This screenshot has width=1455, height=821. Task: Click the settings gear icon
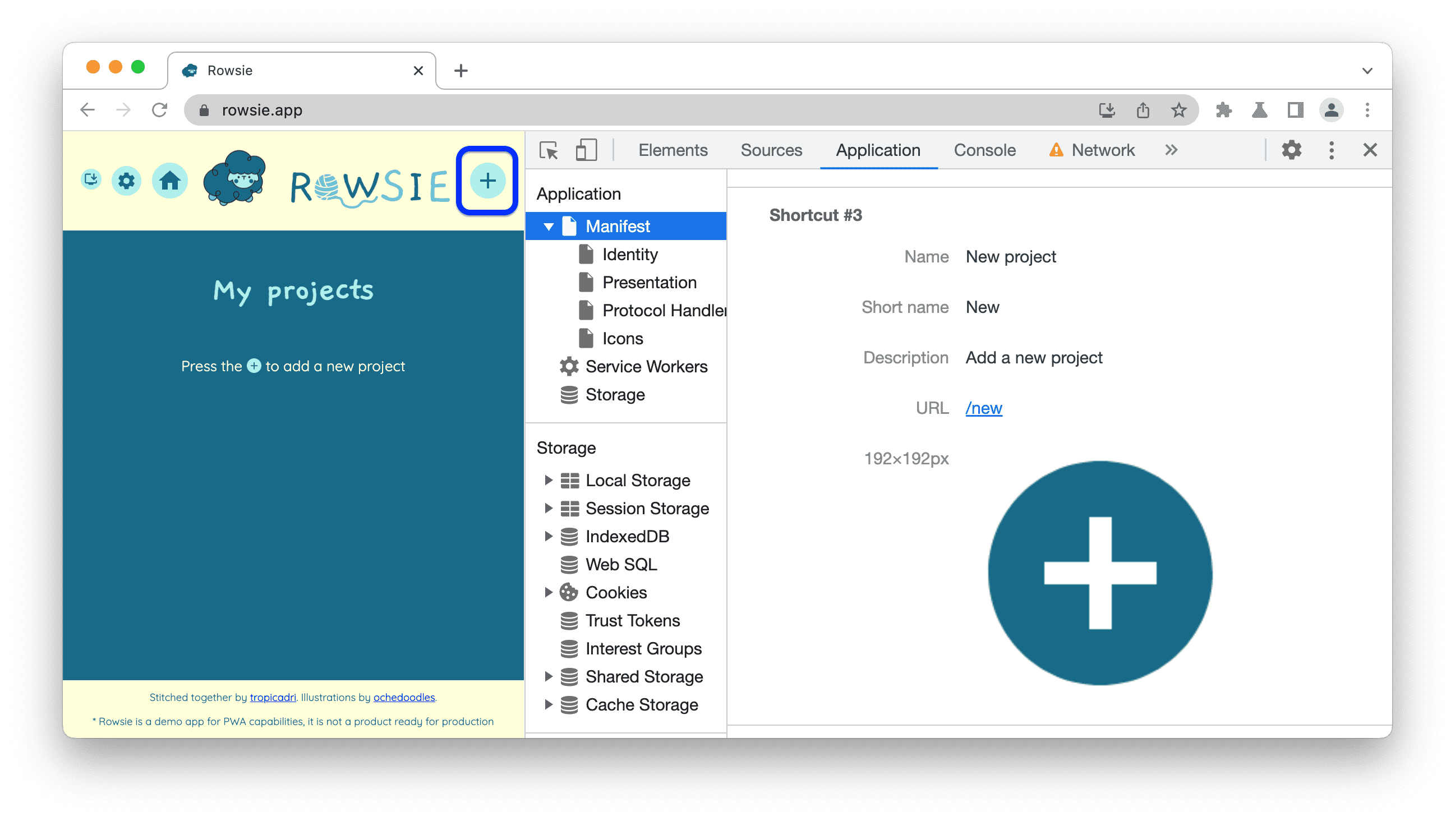click(x=128, y=180)
